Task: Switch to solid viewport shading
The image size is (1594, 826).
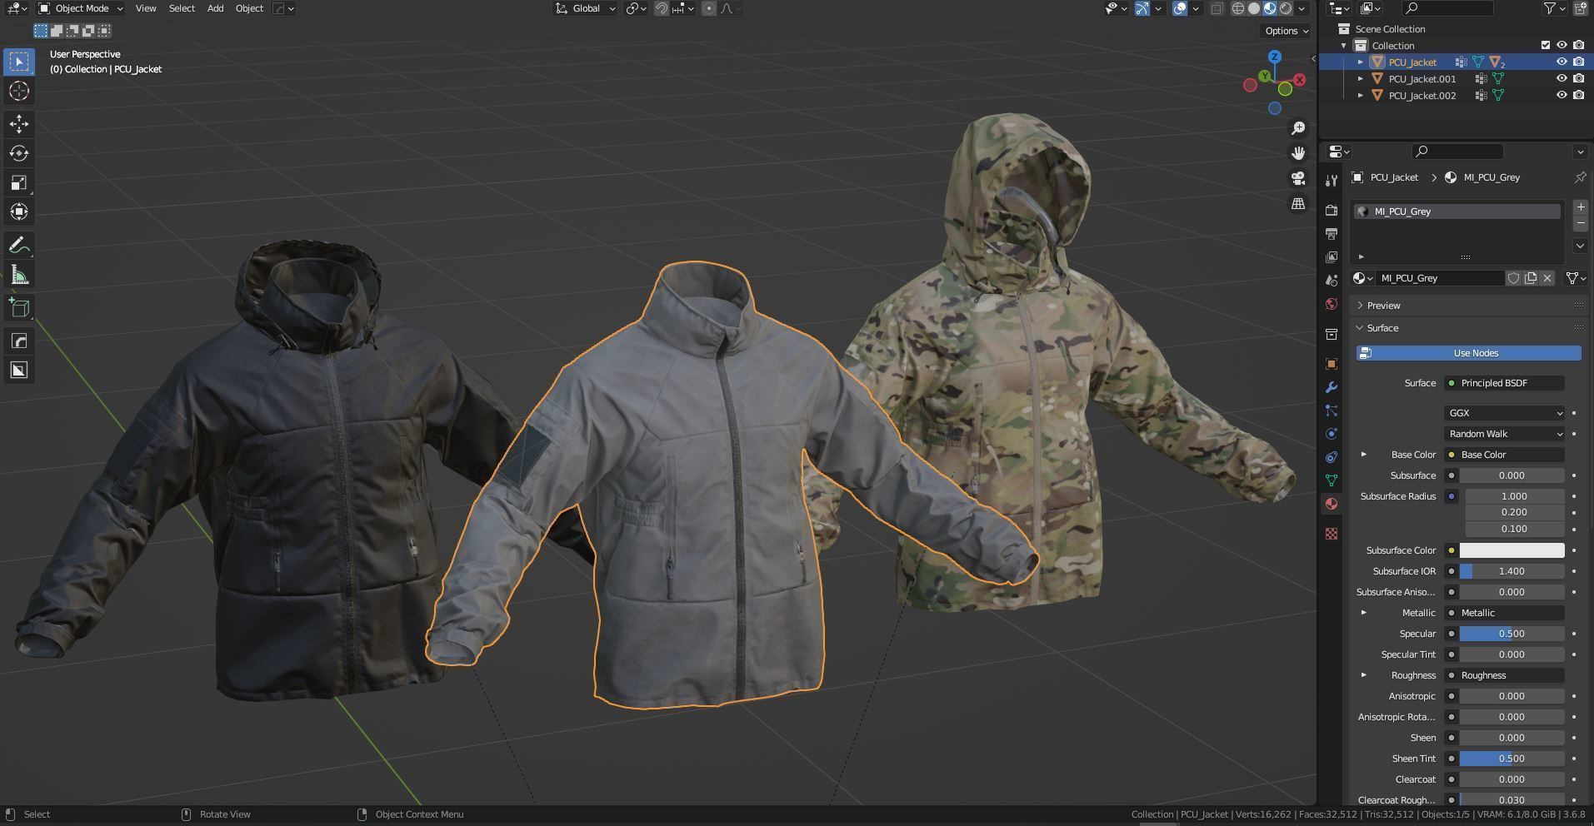Action: click(x=1254, y=8)
